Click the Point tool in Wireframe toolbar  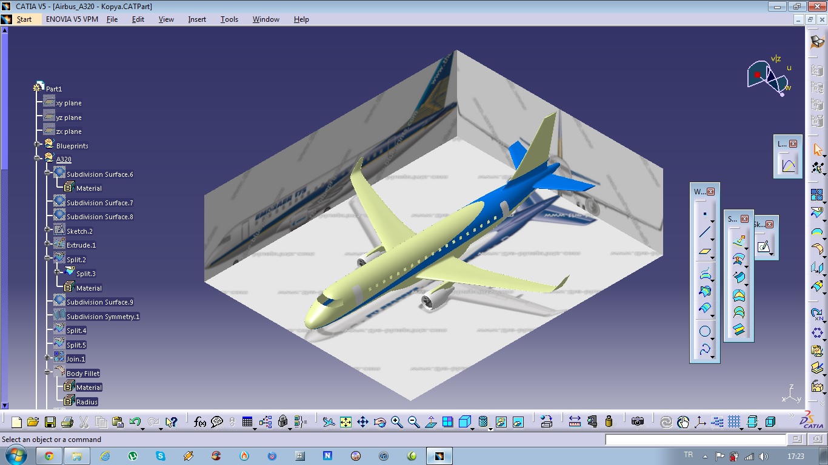pos(704,214)
